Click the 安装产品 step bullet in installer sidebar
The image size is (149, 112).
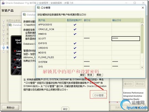click(4, 47)
